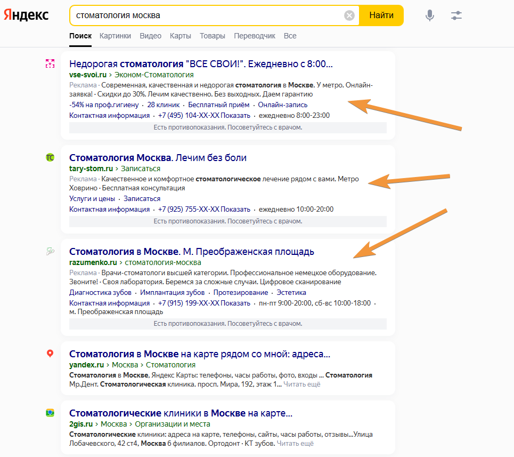Show phone +7 (495) 104-XX-XX
Screen dimensions: 514x457
[x=204, y=116]
